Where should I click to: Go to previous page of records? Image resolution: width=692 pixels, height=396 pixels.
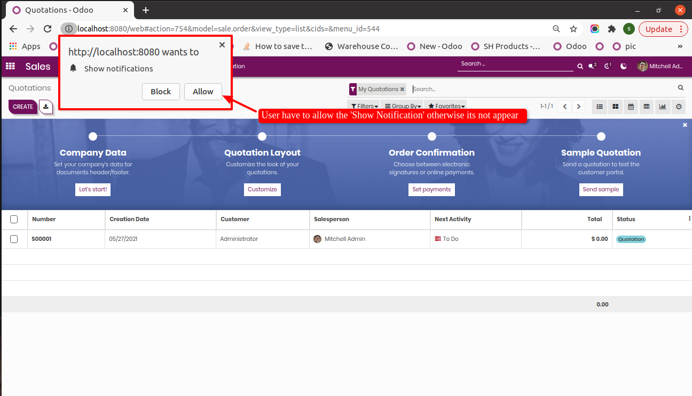pyautogui.click(x=565, y=107)
